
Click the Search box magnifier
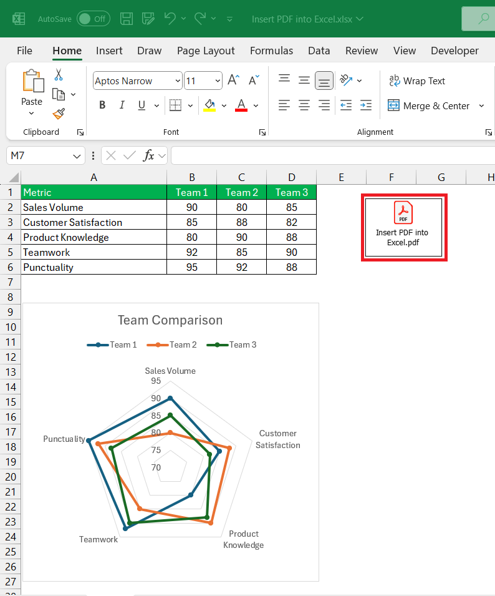tap(483, 19)
